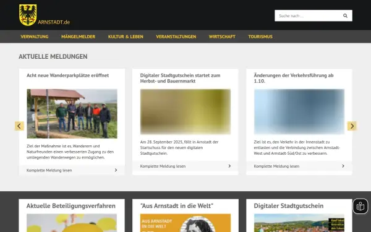The image size is (371, 232).
Task: Click the Wanderparkplätze group photo
Action: point(72,114)
